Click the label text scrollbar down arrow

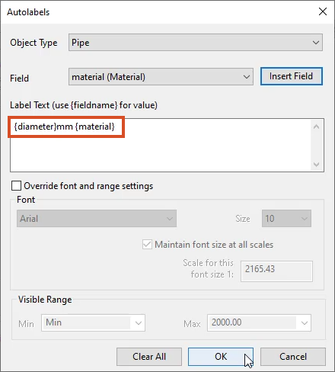(316, 165)
